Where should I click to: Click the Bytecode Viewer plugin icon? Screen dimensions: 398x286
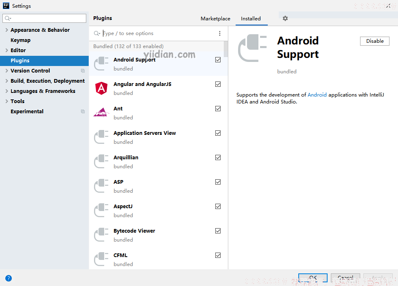point(101,235)
